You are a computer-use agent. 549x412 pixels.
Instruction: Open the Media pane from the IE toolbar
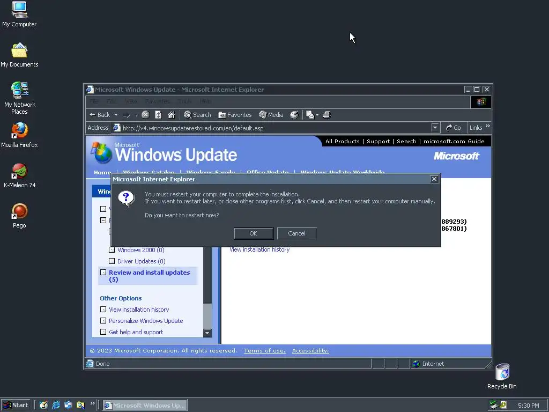click(271, 115)
